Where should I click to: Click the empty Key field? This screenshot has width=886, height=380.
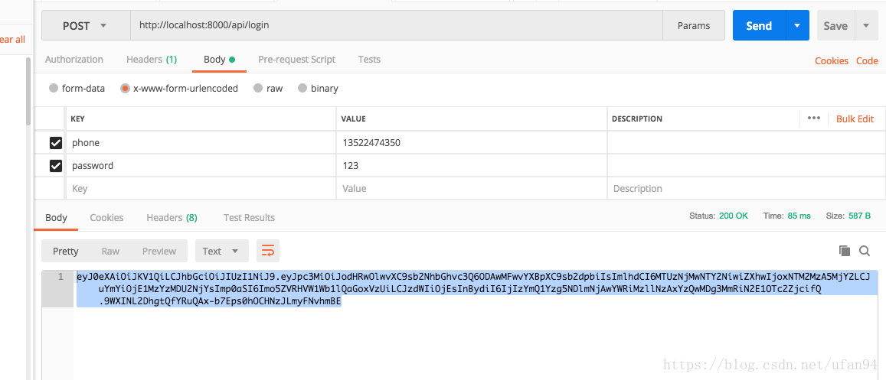pos(201,188)
